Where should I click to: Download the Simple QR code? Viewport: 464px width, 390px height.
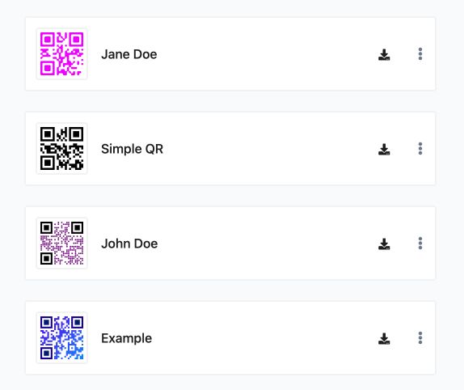pos(384,149)
